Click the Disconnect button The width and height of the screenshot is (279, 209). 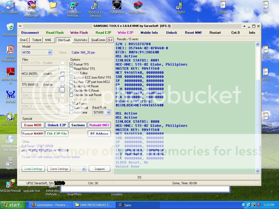pos(30,33)
